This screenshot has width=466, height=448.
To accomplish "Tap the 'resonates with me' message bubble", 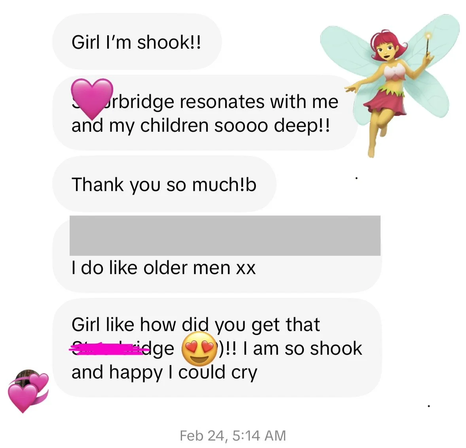I will click(x=205, y=113).
